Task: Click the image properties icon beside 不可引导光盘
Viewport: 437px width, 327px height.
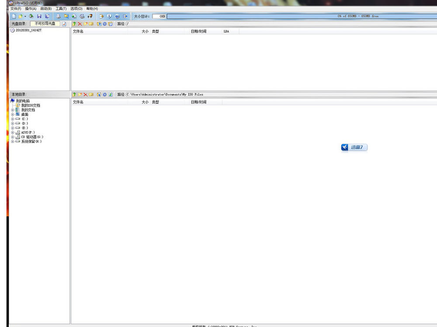Action: tap(64, 24)
